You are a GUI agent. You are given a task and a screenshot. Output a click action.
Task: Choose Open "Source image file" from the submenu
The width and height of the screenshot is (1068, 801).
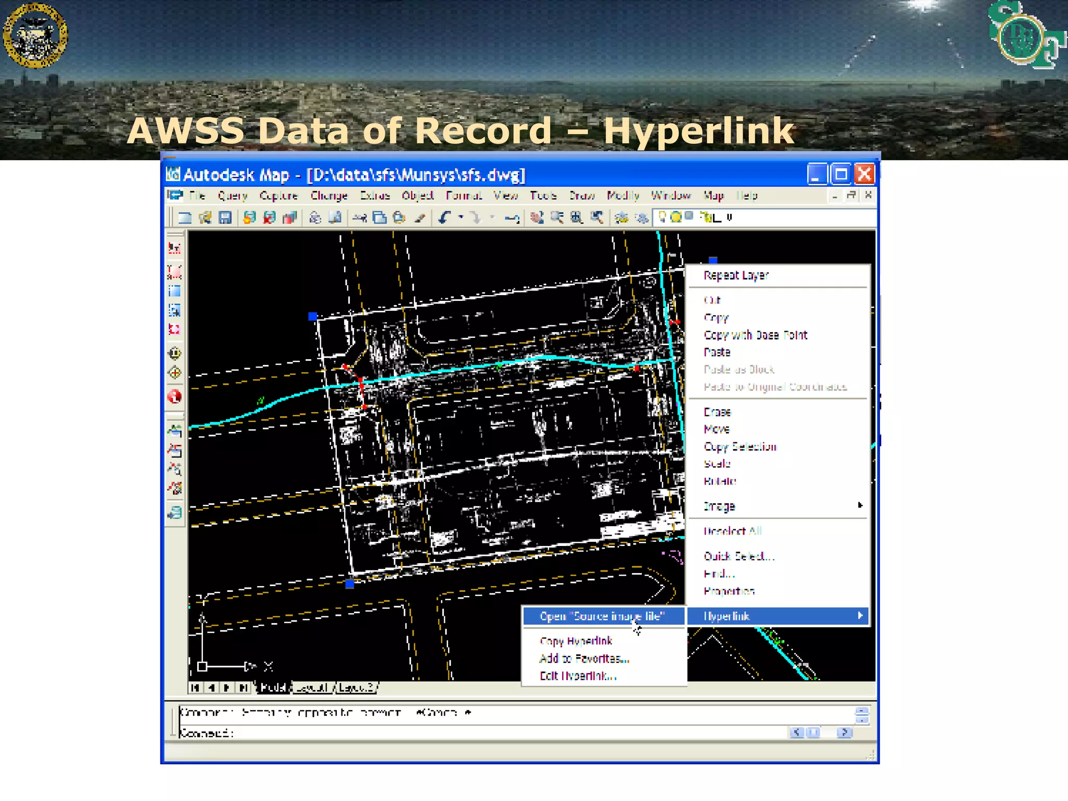pyautogui.click(x=604, y=616)
